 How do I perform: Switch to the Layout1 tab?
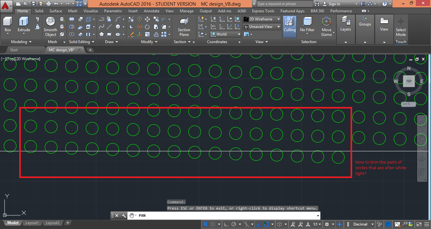(32, 223)
